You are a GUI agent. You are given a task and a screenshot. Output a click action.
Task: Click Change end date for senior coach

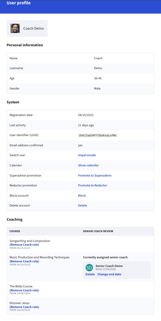(109, 274)
